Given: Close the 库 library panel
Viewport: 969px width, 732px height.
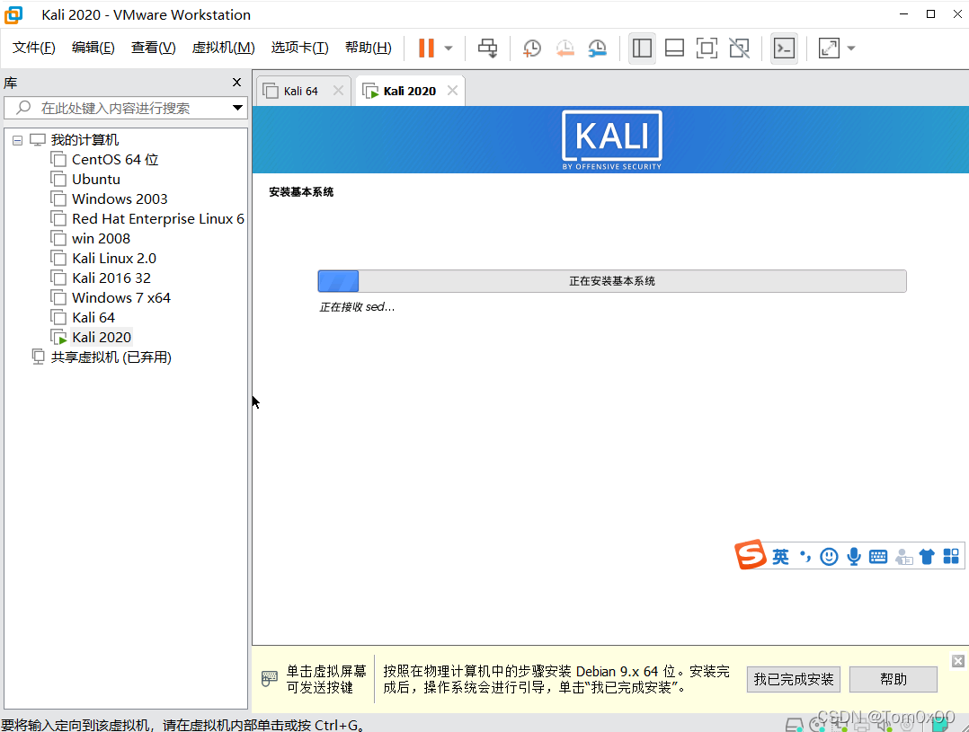Looking at the screenshot, I should (x=236, y=82).
